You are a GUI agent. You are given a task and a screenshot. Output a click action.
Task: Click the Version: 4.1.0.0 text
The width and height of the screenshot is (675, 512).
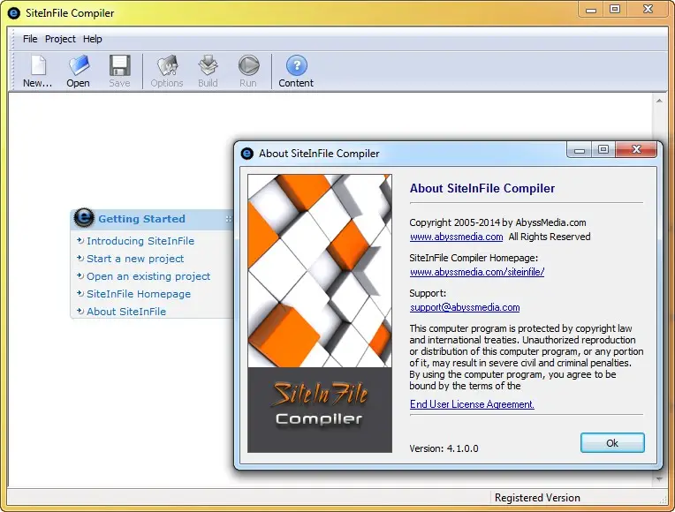(444, 448)
